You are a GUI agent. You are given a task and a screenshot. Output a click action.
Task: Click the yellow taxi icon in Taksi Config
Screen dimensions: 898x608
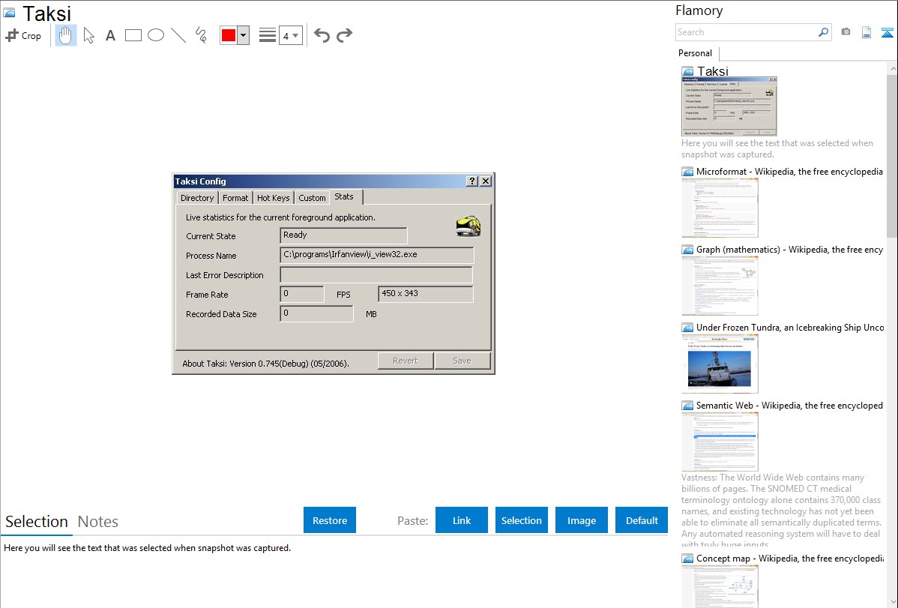tap(468, 226)
